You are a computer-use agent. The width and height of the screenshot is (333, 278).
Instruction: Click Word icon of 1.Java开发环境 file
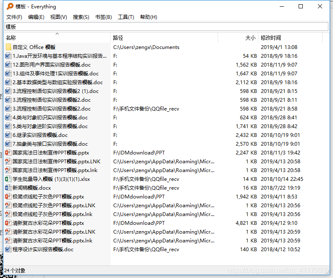tap(8, 56)
